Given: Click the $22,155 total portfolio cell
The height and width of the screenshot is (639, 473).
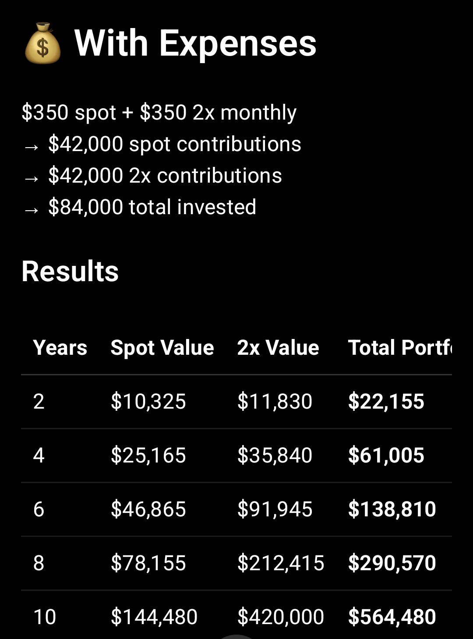Looking at the screenshot, I should coord(386,402).
